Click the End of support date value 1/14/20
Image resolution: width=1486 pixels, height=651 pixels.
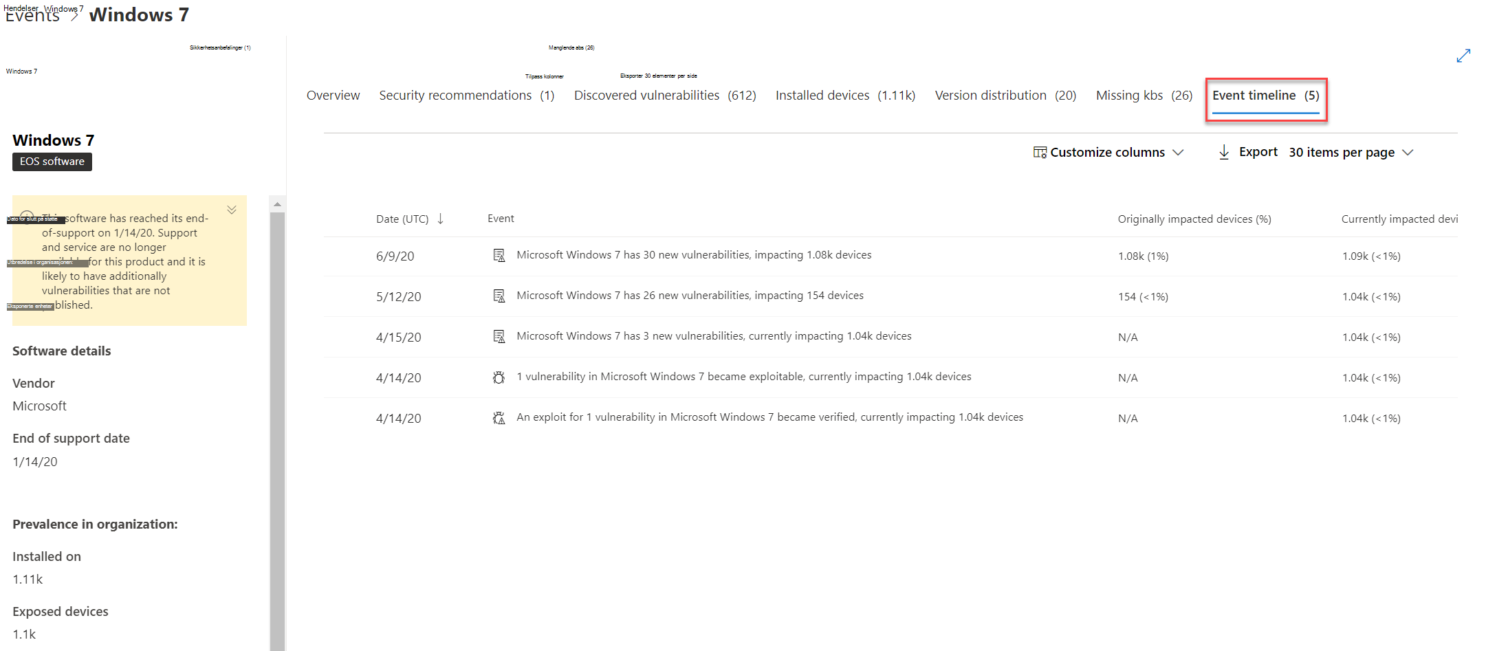(x=35, y=462)
